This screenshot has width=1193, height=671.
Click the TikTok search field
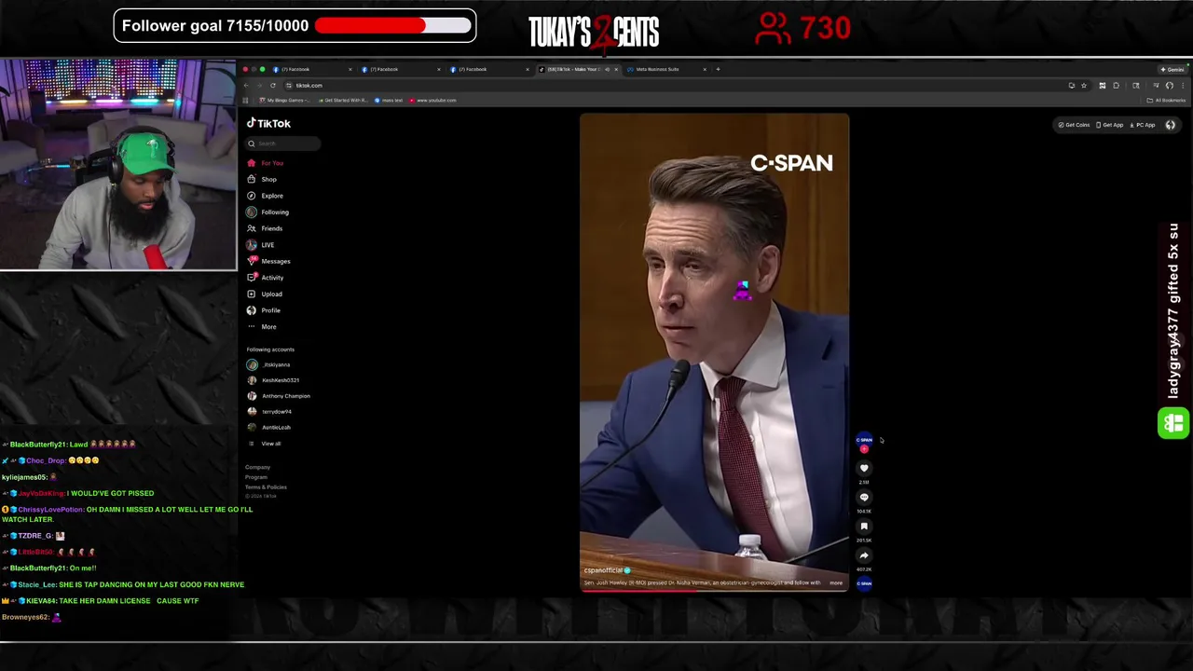tap(283, 144)
